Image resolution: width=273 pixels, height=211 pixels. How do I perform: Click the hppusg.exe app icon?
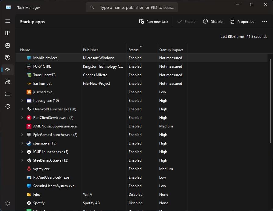coord(29,101)
